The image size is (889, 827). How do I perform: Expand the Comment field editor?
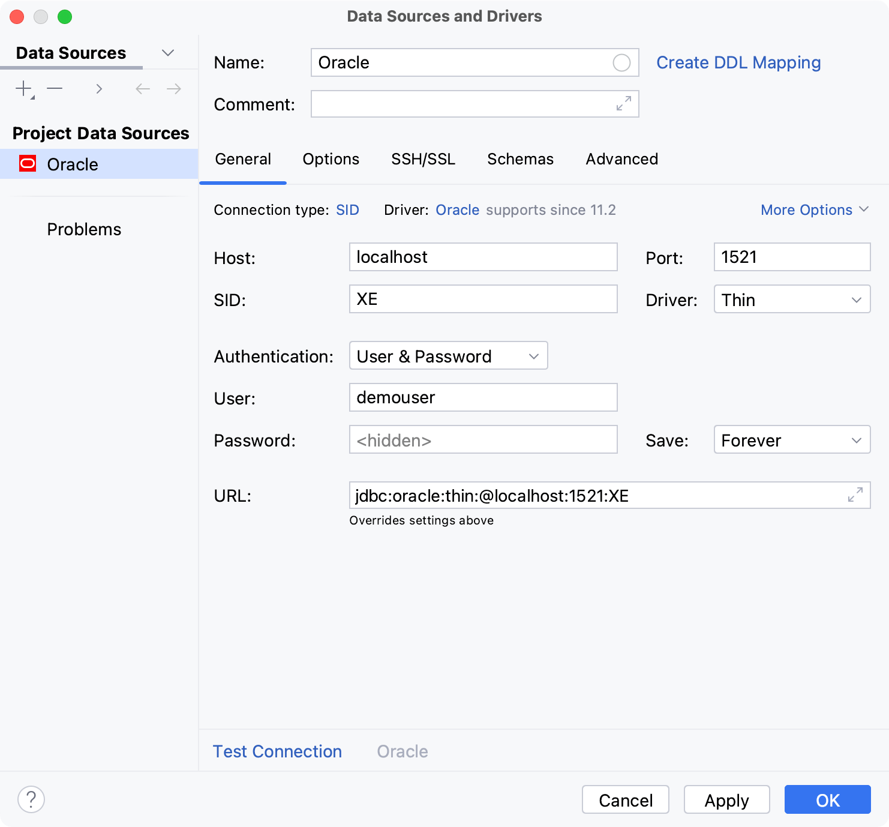point(624,104)
